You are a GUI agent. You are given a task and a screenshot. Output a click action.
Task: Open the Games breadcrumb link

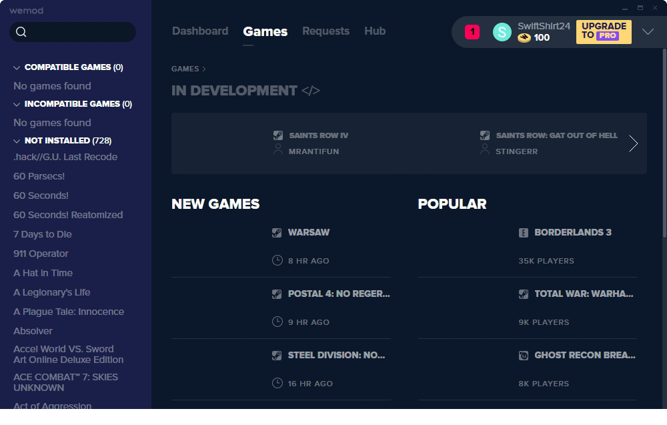185,69
